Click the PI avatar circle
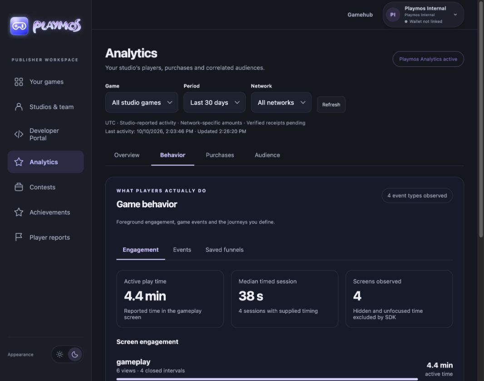The height and width of the screenshot is (381, 484). (x=393, y=15)
